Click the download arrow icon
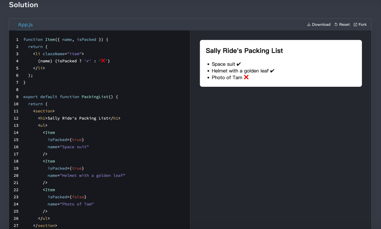Screen dimensions: 381x229 tap(309, 25)
